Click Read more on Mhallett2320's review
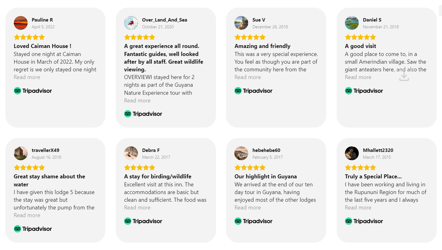Screen dimensions: 442x250 coord(358,207)
